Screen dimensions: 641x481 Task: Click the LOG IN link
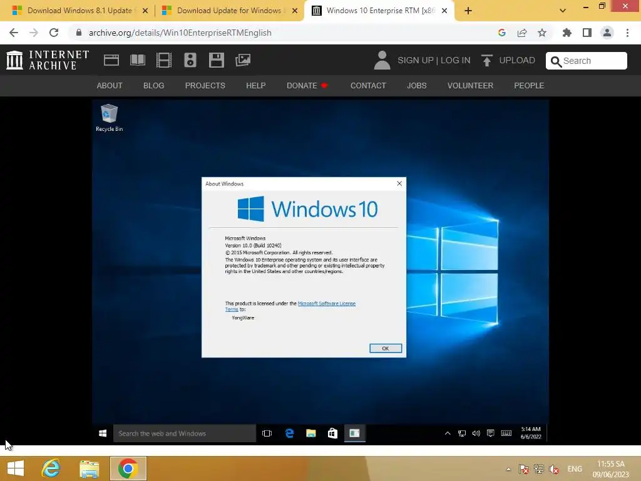pos(456,60)
